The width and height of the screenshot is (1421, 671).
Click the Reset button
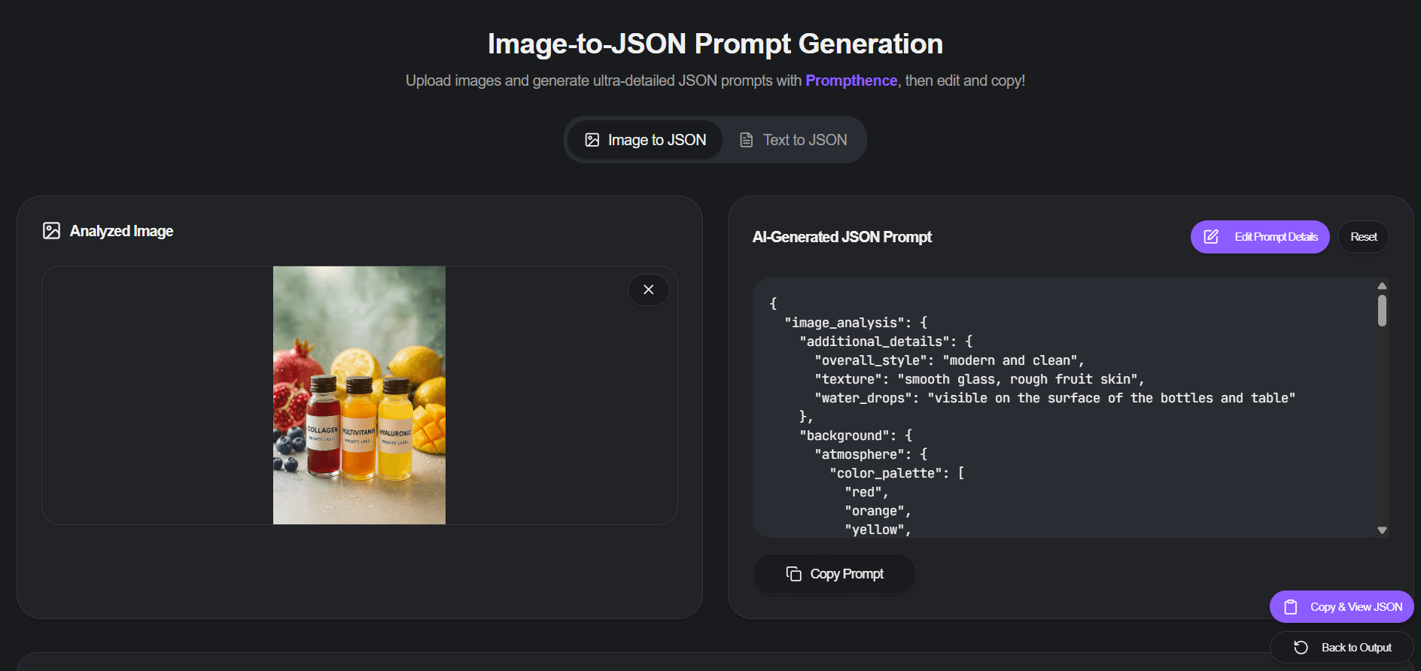tap(1363, 237)
